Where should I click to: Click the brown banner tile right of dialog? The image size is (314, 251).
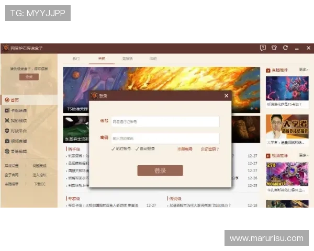(x=246, y=129)
